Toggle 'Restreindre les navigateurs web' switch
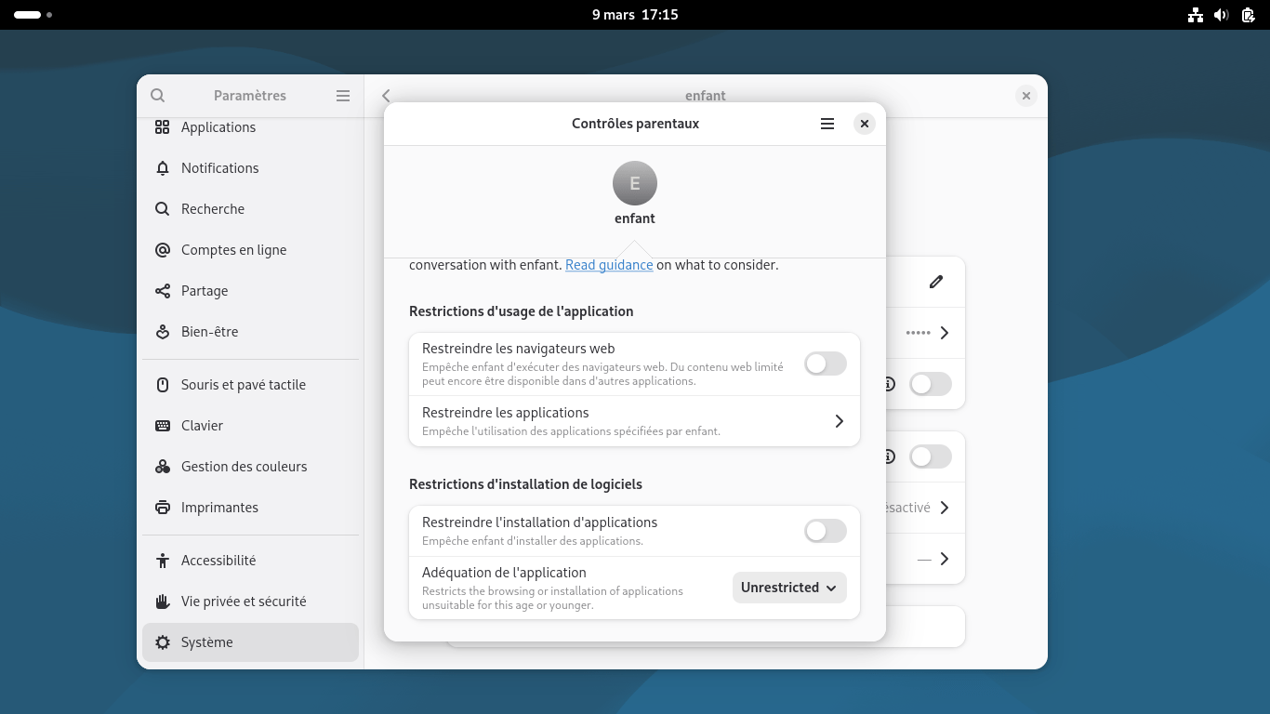1270x714 pixels. (826, 364)
